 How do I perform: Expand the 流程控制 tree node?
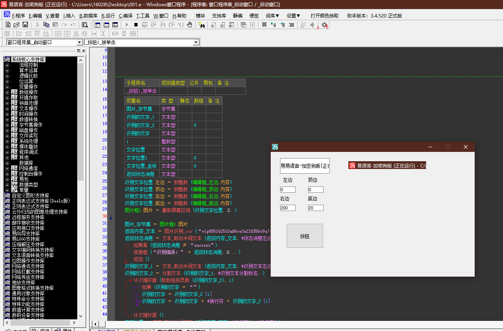(7, 65)
